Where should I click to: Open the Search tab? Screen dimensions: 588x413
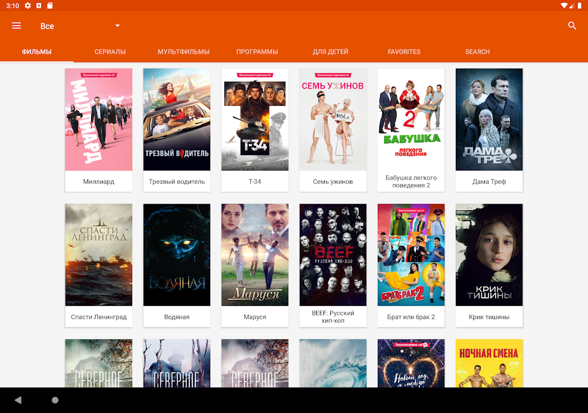[x=478, y=51]
